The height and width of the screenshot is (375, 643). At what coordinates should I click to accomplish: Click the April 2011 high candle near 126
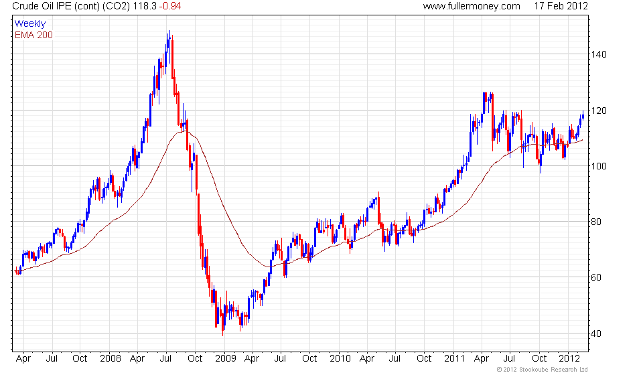(484, 102)
